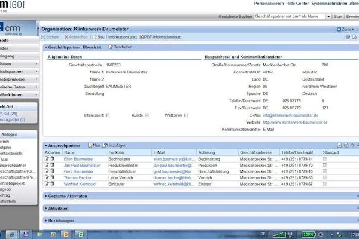Email thomas.becker address link
The image size is (359, 239).
174,177
